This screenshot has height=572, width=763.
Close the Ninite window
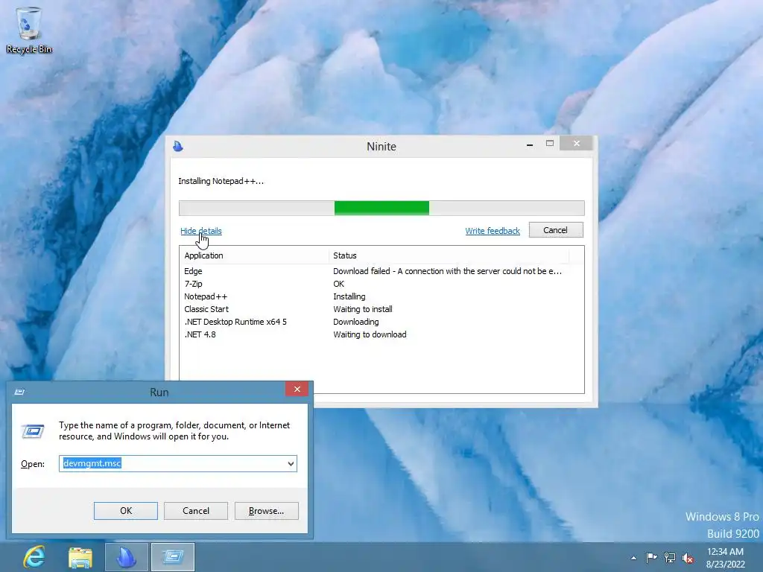click(x=576, y=144)
